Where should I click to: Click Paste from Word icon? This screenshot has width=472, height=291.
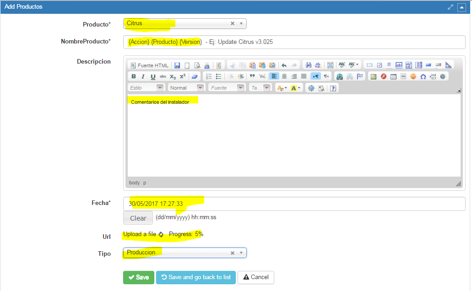click(x=272, y=65)
